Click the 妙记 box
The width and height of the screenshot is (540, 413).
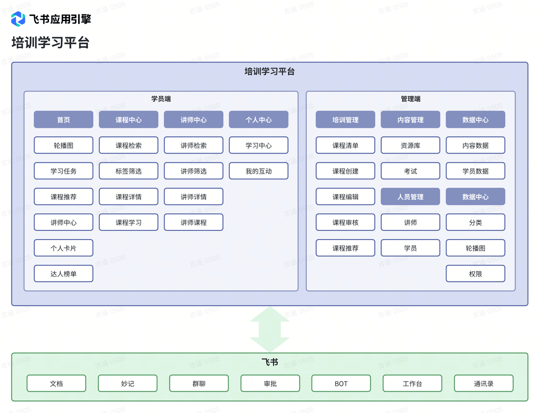128,383
